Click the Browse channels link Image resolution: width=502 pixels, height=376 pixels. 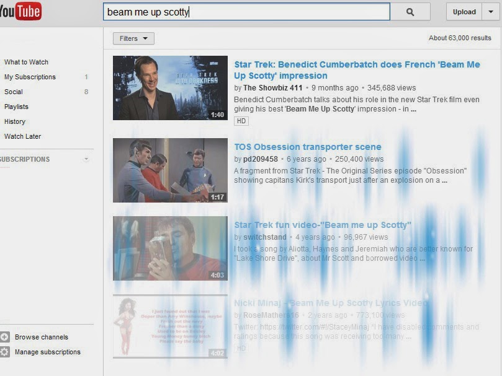(x=42, y=337)
